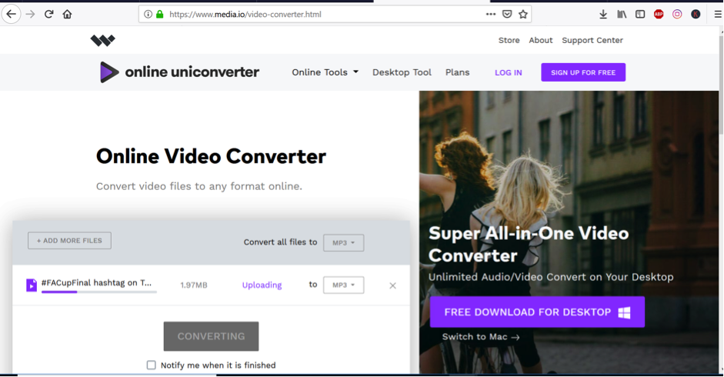Open Convert all files to MP3 dropdown

343,242
